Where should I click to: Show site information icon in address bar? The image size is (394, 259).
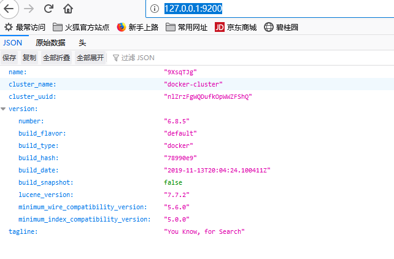155,9
